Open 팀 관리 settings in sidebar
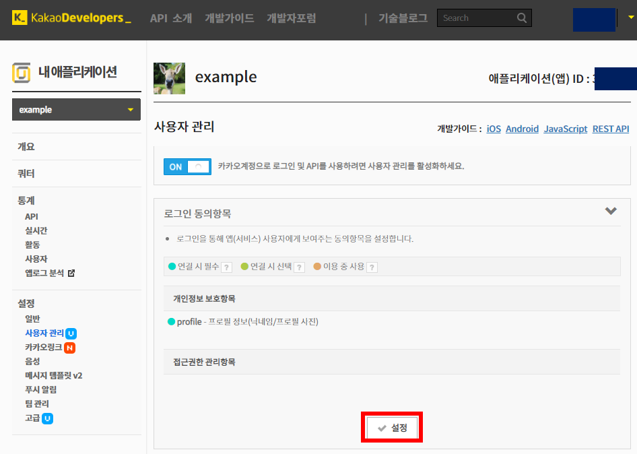Screen dimensions: 637x454 pos(37,404)
